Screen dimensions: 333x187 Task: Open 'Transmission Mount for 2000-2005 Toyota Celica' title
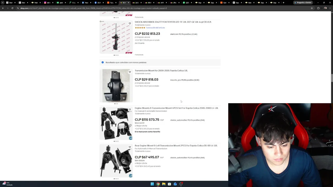click(161, 71)
